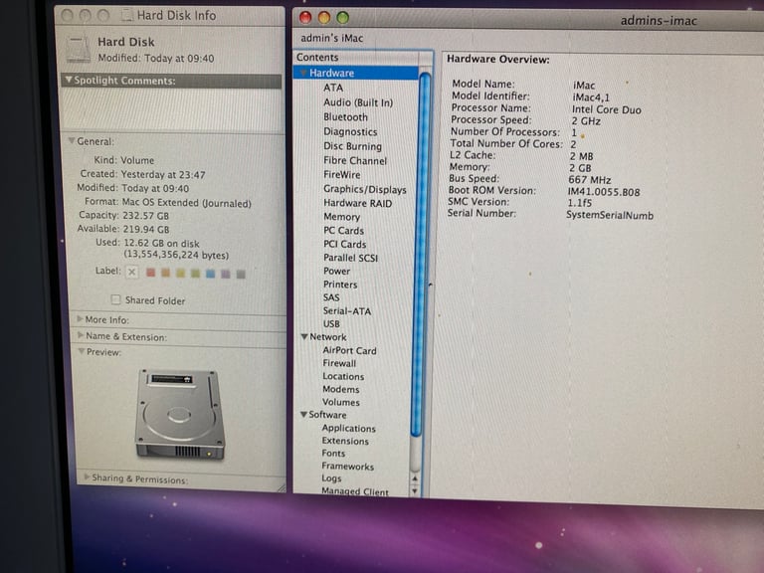Viewport: 764px width, 573px height.
Task: Select Memory in the Contents list
Action: click(341, 217)
